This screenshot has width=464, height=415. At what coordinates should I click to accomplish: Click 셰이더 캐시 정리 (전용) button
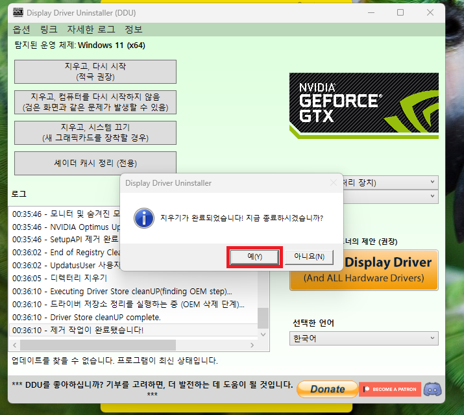95,163
